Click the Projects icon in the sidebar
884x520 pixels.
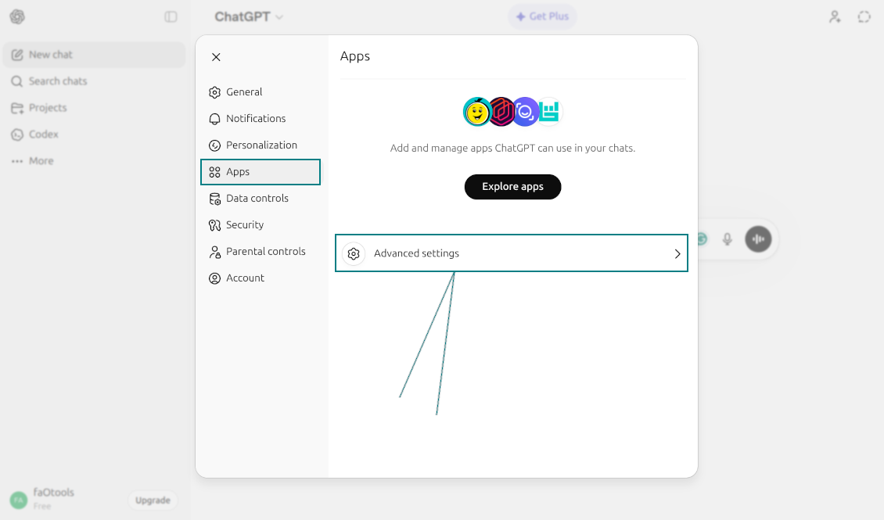(x=16, y=107)
